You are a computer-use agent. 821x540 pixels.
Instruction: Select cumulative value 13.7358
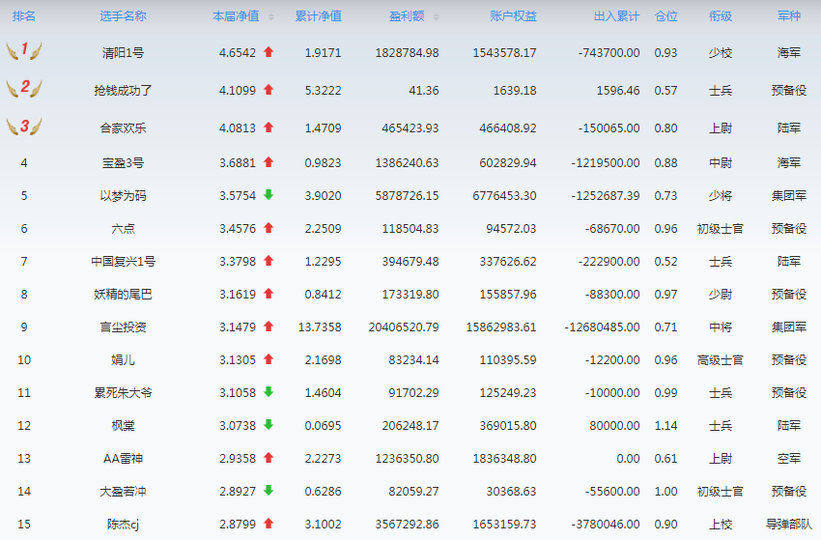320,327
